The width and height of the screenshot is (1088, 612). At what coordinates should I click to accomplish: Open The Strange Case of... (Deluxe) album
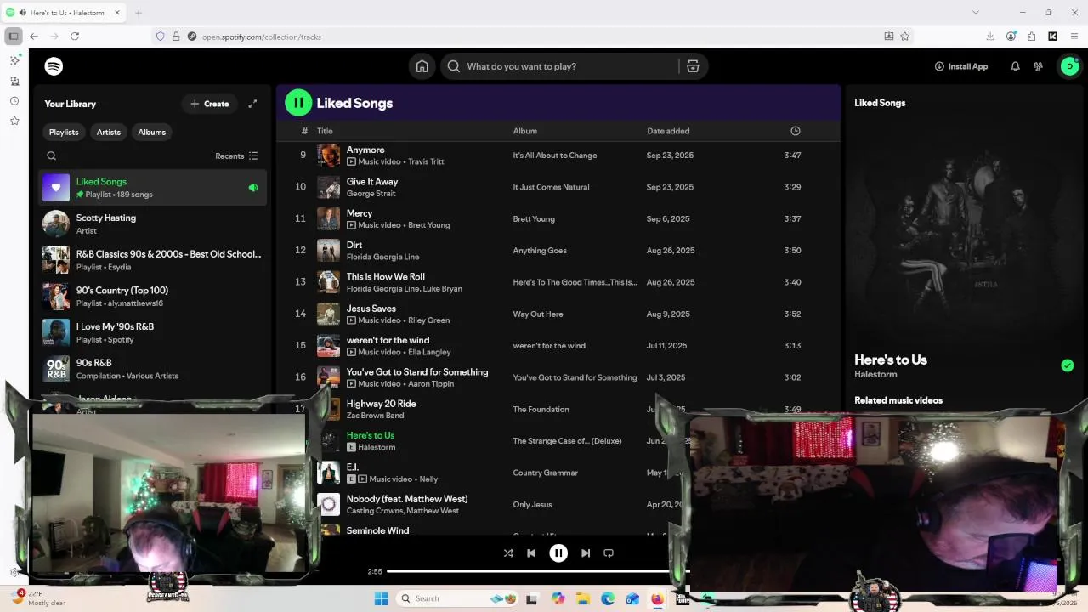(567, 441)
